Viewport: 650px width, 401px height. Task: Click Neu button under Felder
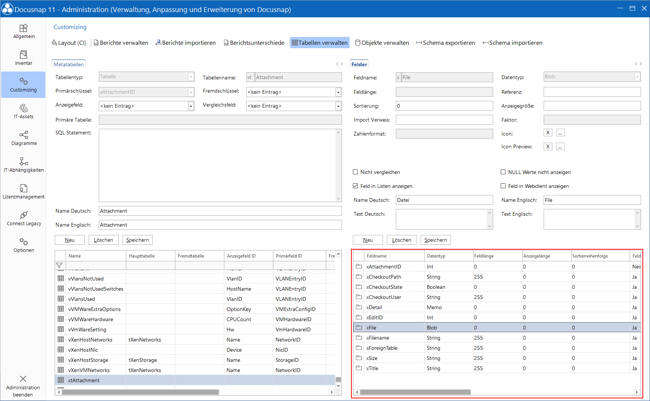368,240
